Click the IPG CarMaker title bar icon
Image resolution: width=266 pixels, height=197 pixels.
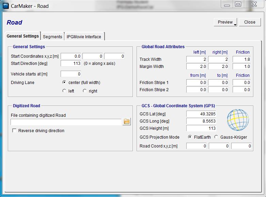coord(6,6)
